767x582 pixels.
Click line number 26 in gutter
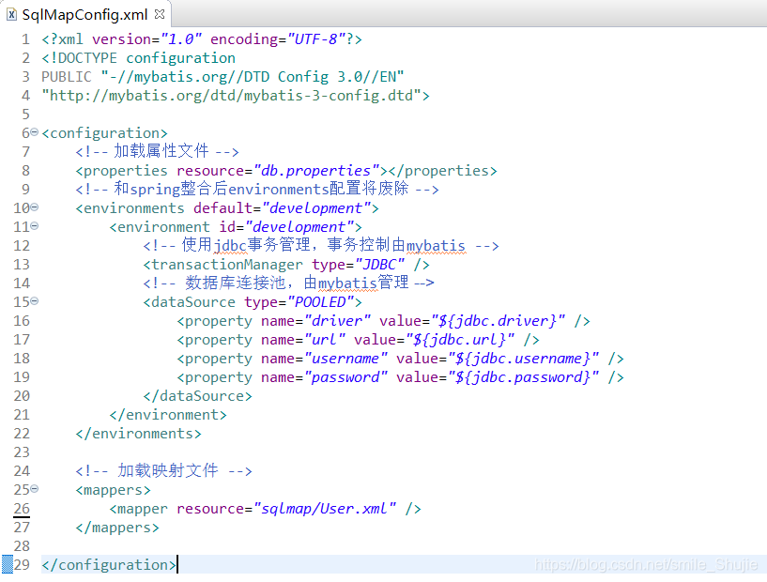tap(22, 509)
